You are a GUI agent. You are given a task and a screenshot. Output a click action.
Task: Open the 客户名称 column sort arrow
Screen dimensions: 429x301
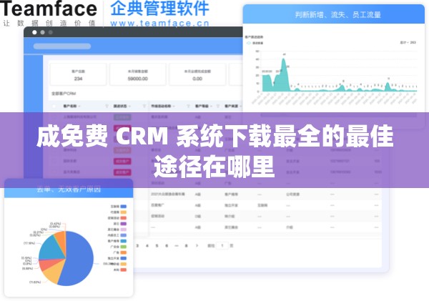pyautogui.click(x=79, y=106)
